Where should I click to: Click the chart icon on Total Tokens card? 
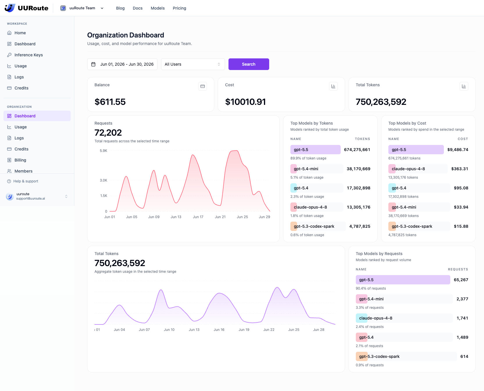(464, 86)
